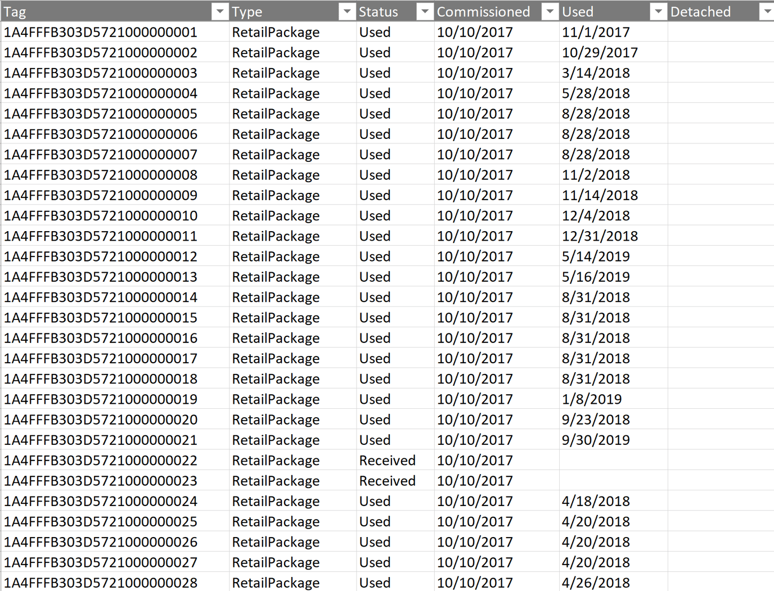Viewport: 774px width, 591px height.
Task: Select tag 1A4FFFB303D5721000000028
Action: 100,583
